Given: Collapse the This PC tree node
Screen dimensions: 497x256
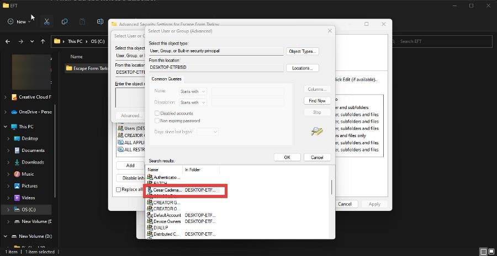Looking at the screenshot, I should coord(6,127).
